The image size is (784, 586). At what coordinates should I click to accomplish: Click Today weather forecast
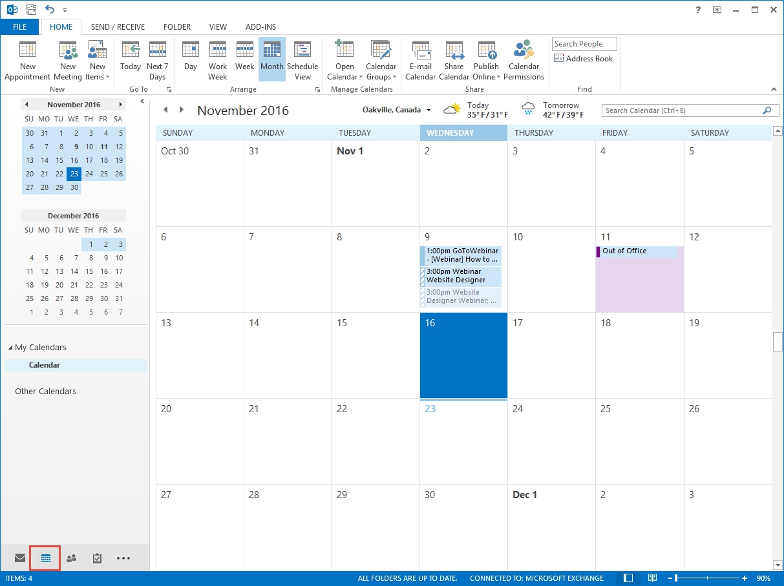(476, 110)
